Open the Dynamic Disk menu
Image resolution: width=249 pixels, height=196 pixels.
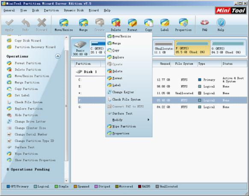pos(74,11)
